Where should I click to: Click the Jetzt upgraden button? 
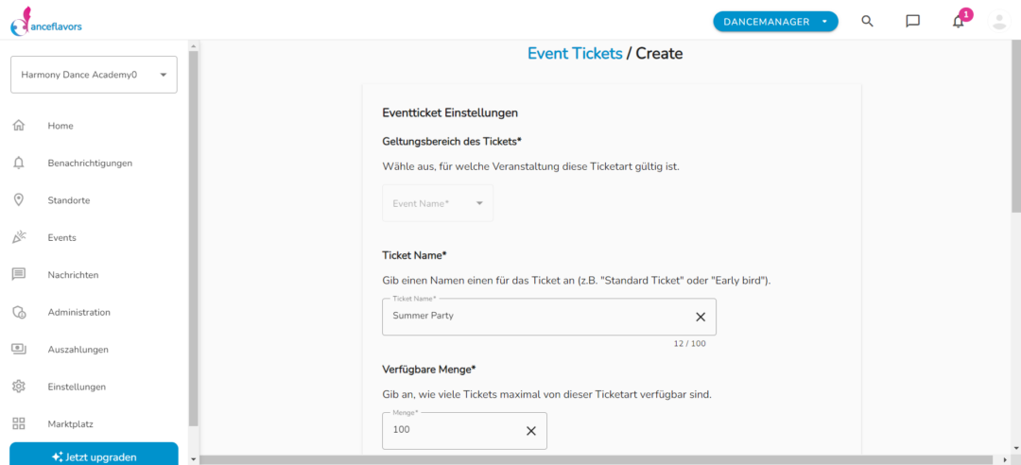[94, 456]
